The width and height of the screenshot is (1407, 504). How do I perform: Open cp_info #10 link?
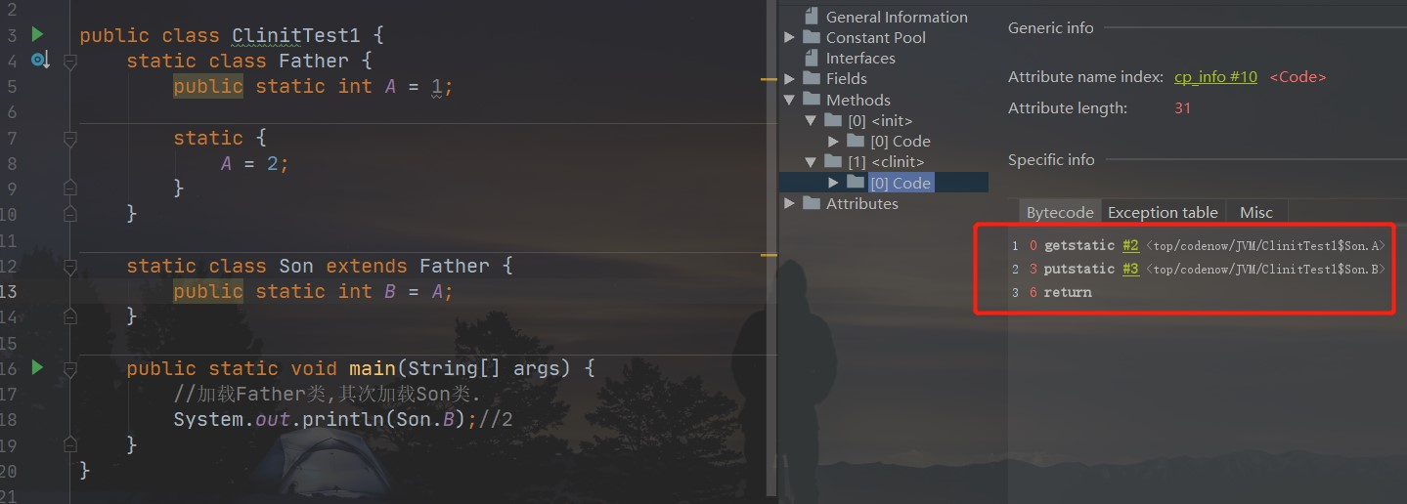click(1215, 76)
